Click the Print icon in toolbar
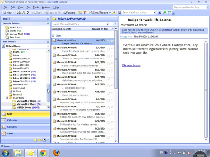The image size is (210, 157). 19,13
